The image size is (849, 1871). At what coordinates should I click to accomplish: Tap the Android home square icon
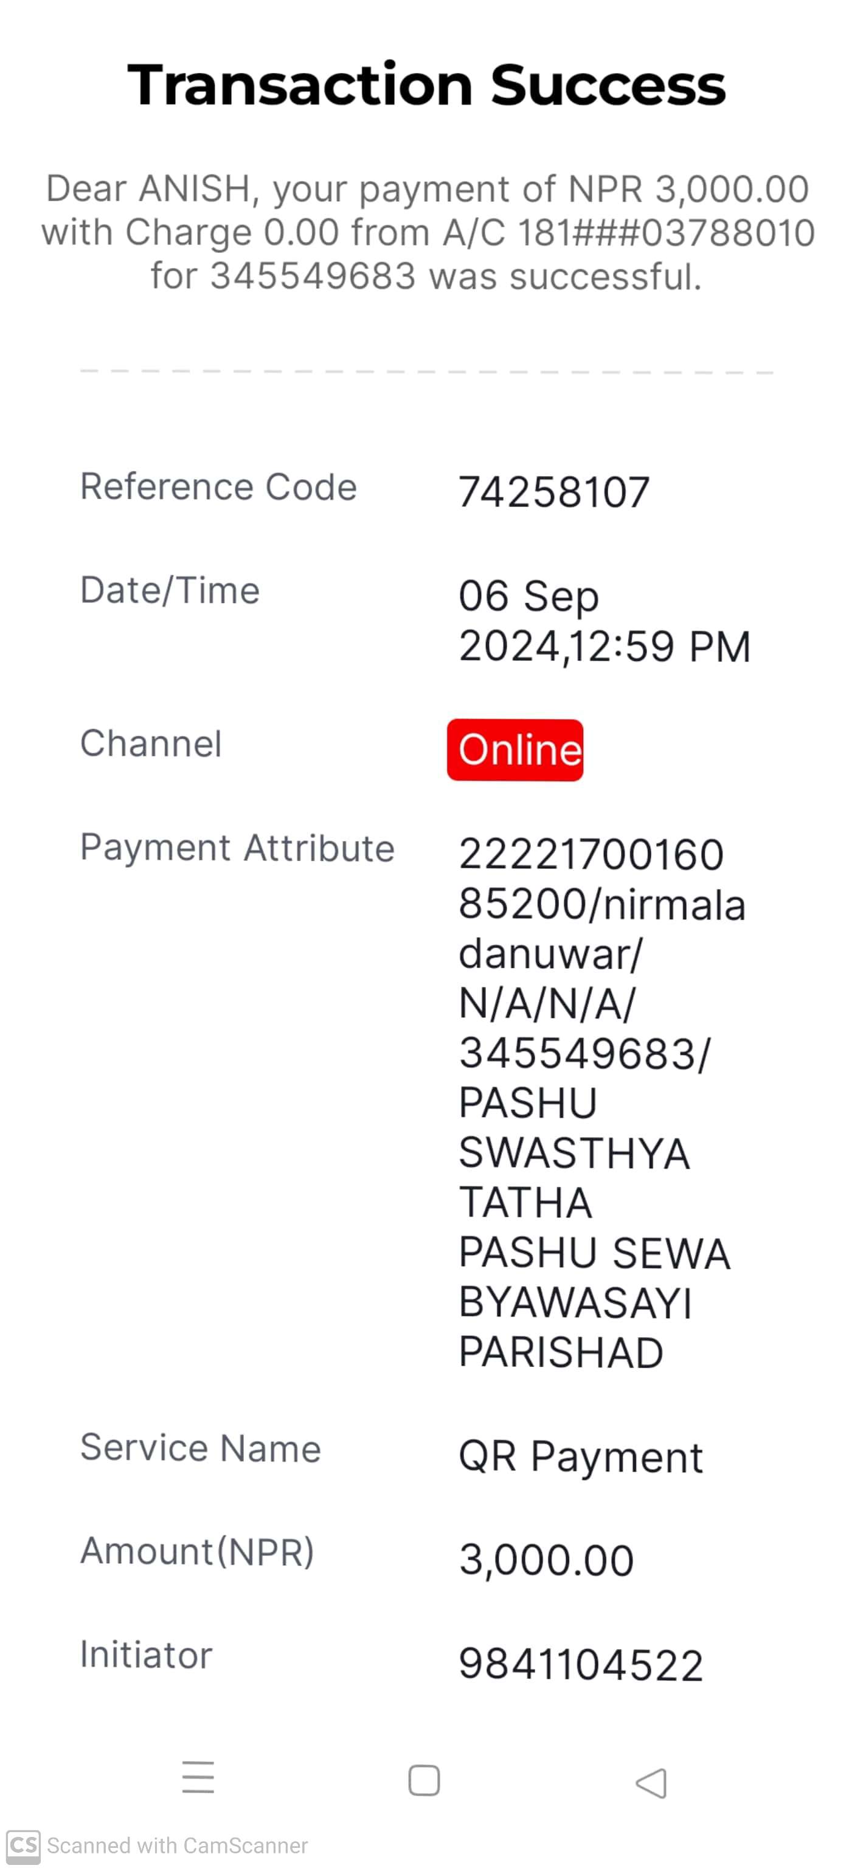pyautogui.click(x=424, y=1779)
